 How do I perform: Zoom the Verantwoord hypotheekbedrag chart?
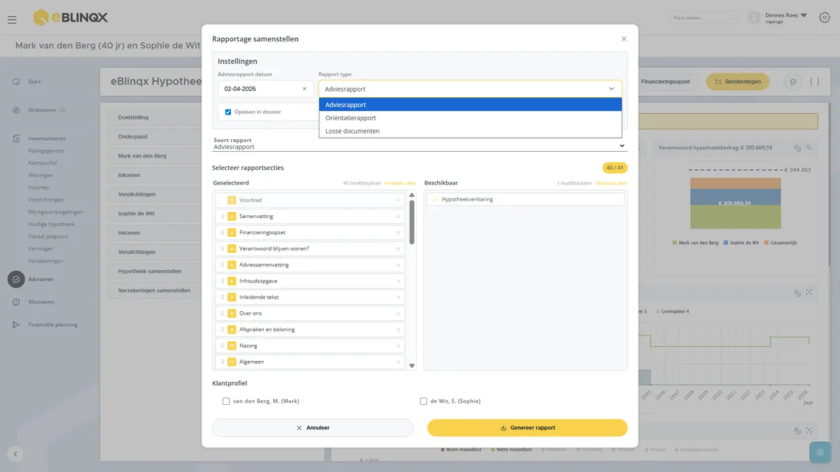(x=808, y=148)
